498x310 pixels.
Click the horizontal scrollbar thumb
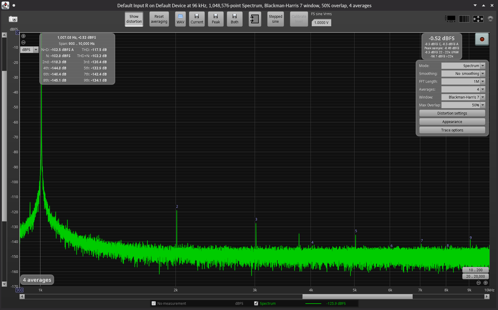click(357, 297)
